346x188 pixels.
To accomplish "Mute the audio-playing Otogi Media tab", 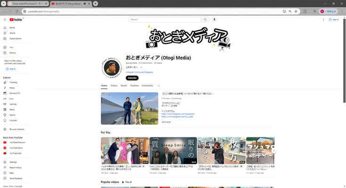I will click(x=85, y=4).
